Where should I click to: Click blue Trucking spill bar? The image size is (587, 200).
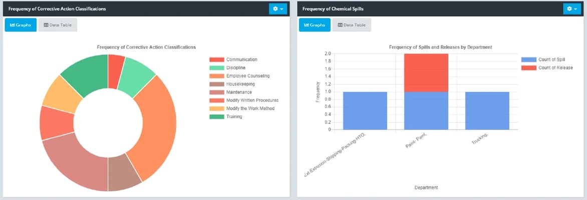487,110
